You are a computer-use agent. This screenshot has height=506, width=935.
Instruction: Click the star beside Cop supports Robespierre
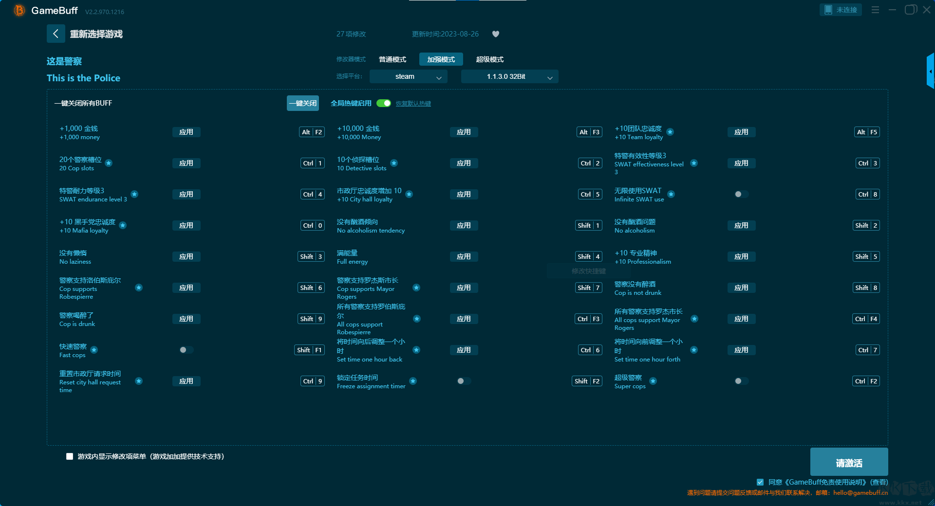pyautogui.click(x=139, y=288)
